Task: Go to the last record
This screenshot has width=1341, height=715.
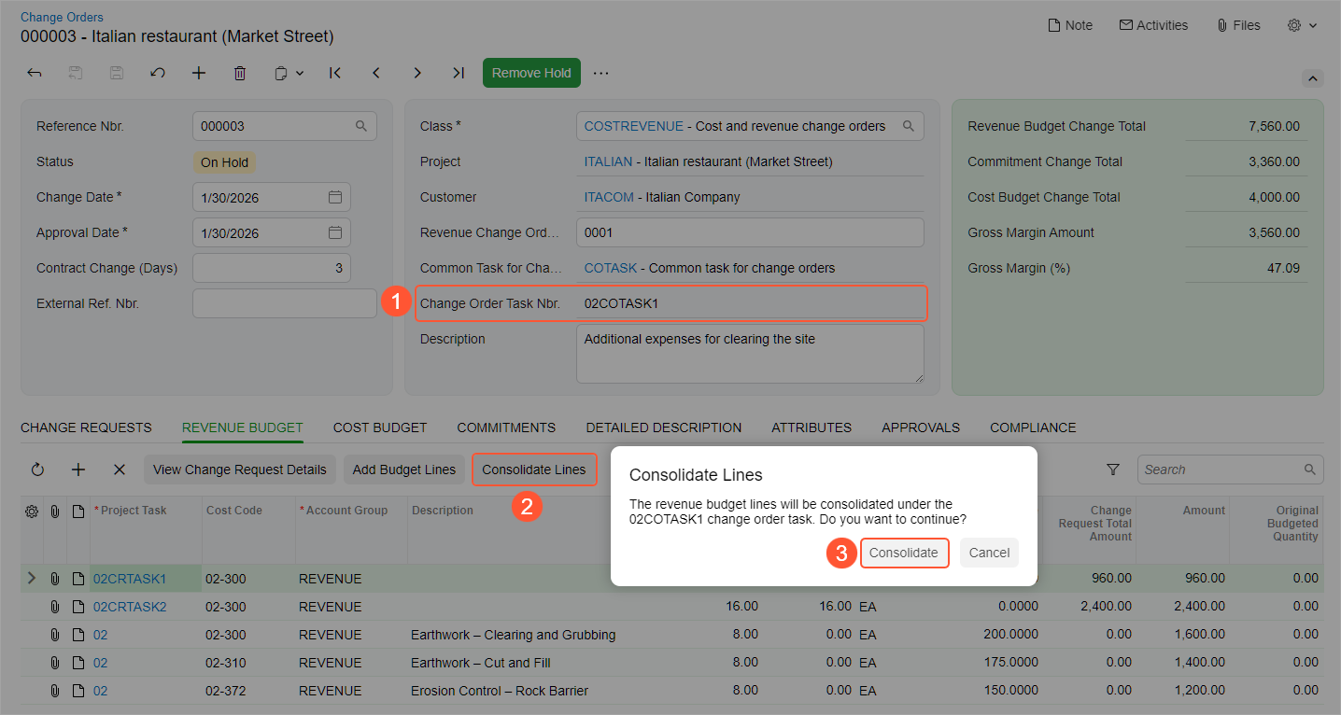Action: [x=459, y=73]
